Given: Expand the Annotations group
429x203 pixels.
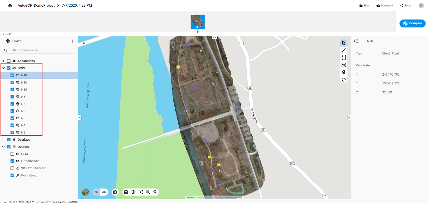Looking at the screenshot, I should tap(3, 61).
